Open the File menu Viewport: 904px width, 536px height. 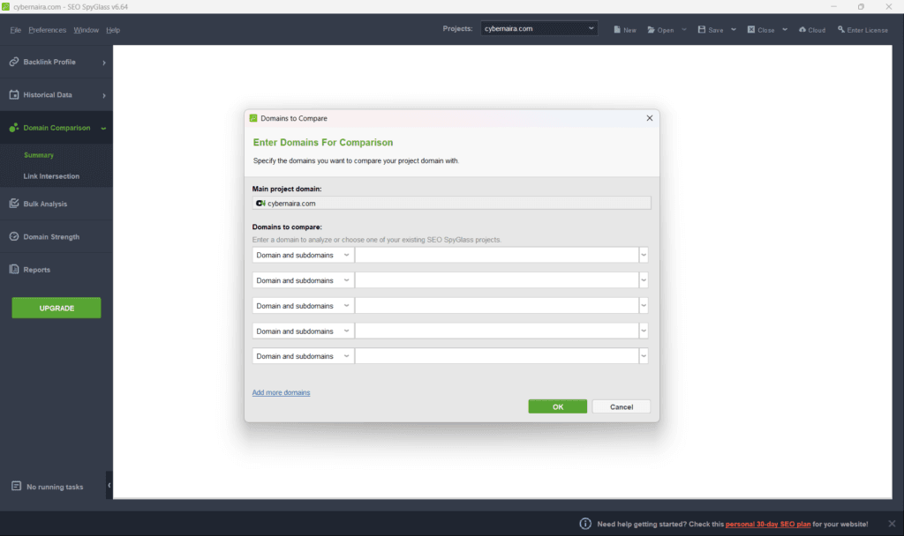point(16,30)
